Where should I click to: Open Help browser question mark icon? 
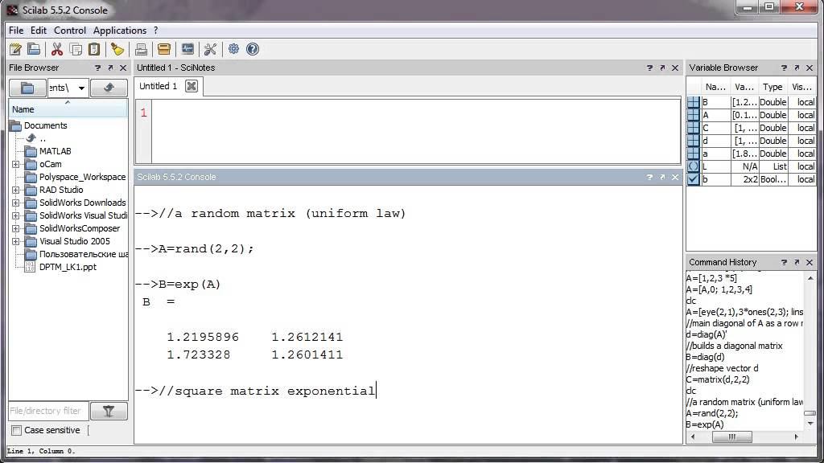tap(253, 49)
